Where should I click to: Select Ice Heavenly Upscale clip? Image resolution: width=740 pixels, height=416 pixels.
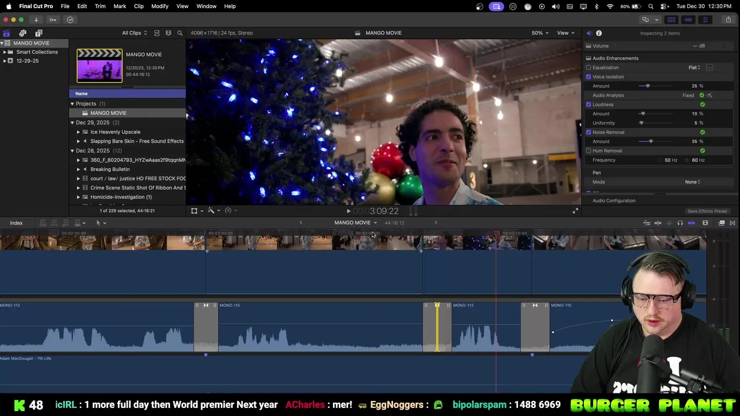[x=115, y=132]
